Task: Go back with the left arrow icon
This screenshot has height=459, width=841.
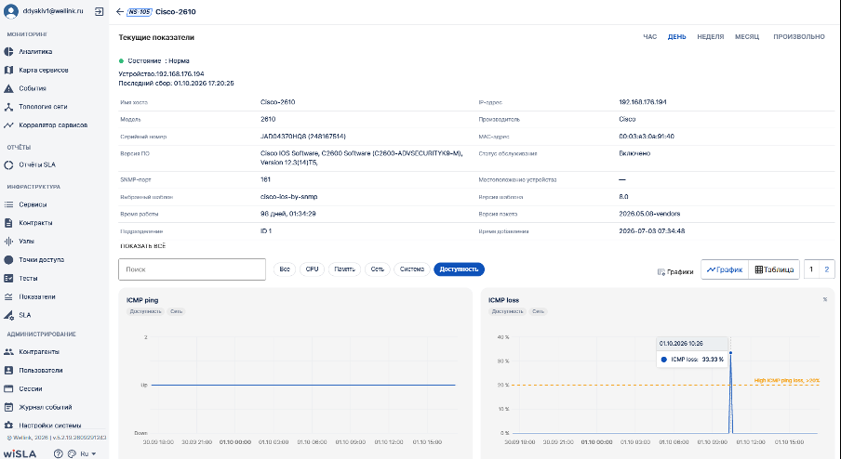Action: [x=120, y=11]
